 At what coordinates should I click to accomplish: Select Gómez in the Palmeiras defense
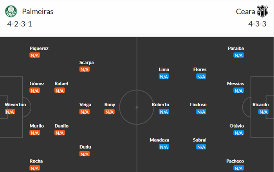(37, 83)
